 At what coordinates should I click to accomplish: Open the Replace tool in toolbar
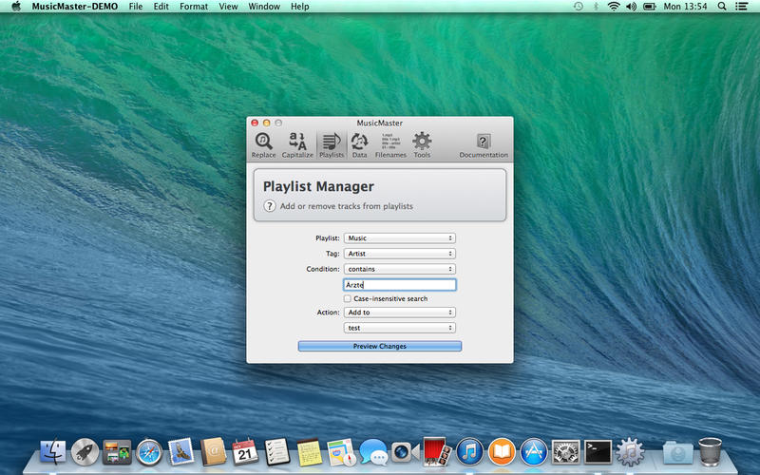(263, 145)
